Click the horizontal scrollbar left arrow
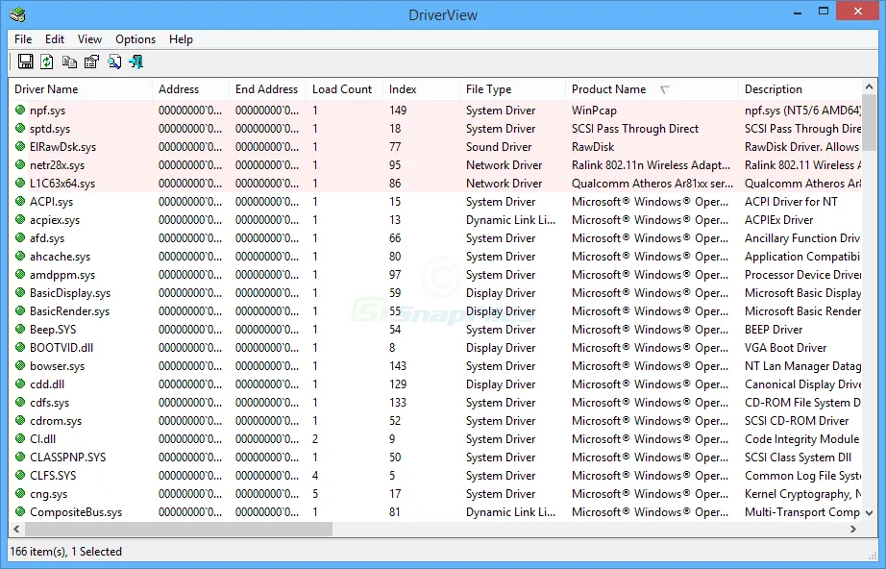The height and width of the screenshot is (569, 886). 16,529
